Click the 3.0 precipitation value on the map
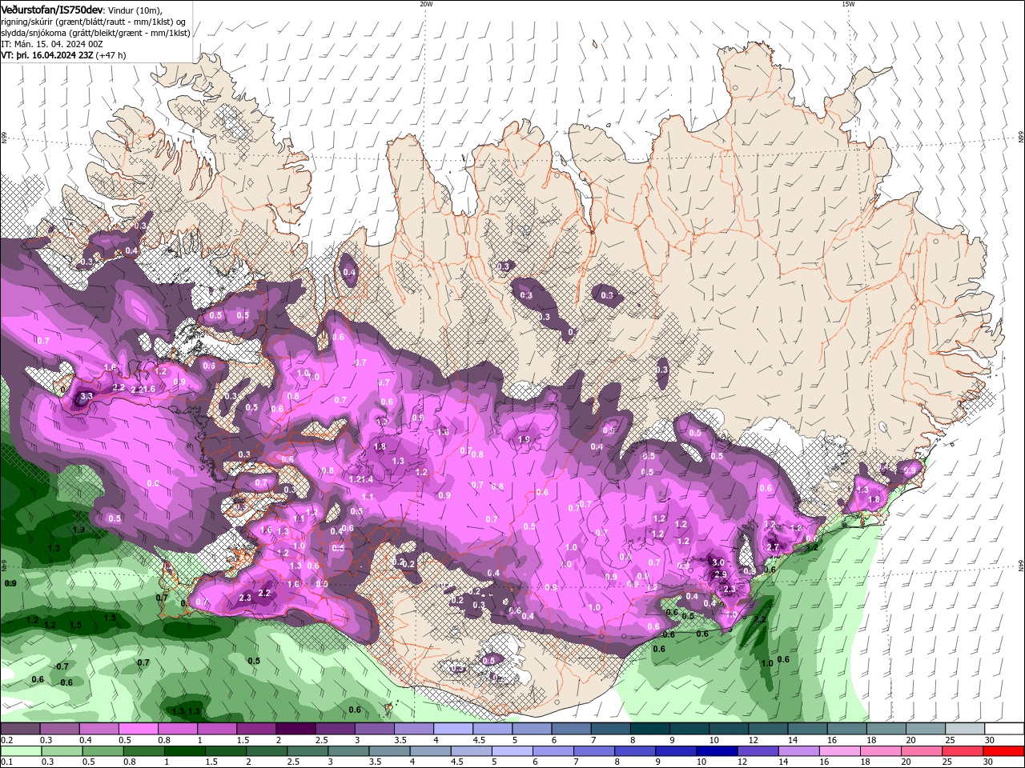The width and height of the screenshot is (1025, 768). click(718, 563)
